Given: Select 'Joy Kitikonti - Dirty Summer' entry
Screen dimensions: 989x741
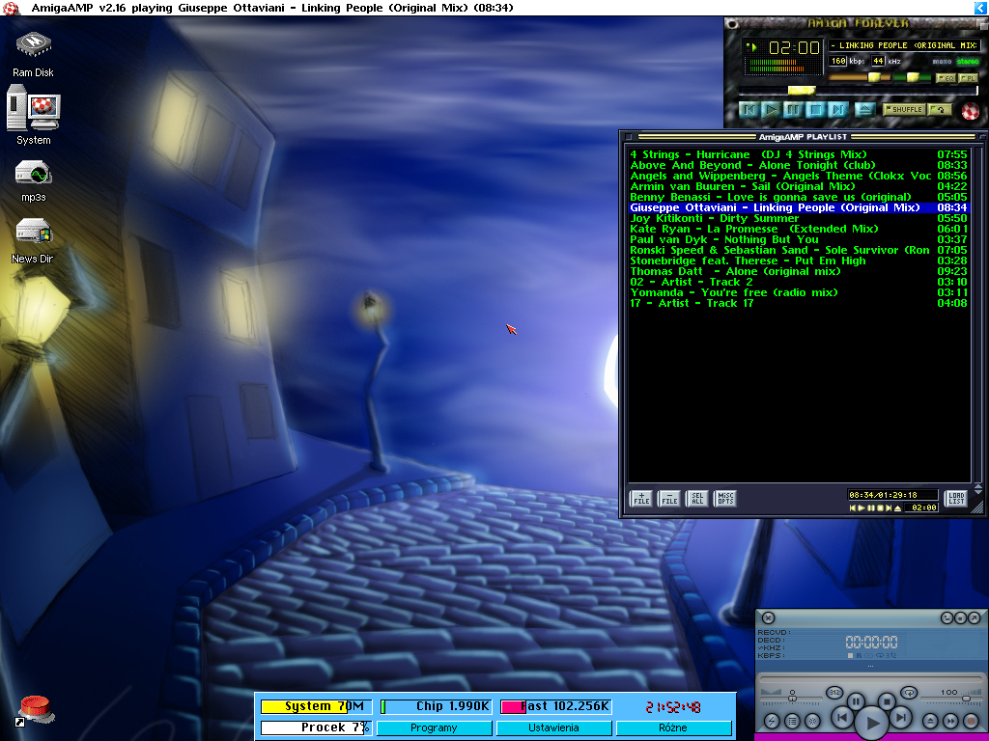Looking at the screenshot, I should (x=799, y=218).
